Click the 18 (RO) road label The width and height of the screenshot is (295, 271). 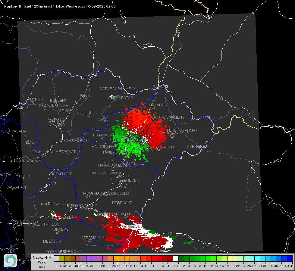(x=274, y=162)
